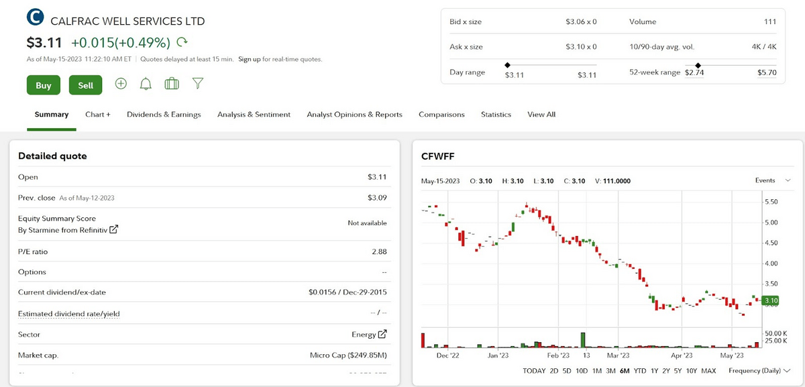Click the P/E ratio value 2.88
Viewport: 805px width, 387px height.
pyautogui.click(x=380, y=252)
